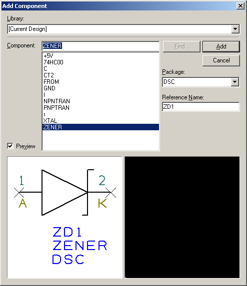
Task: Select the Package DSC combo box
Action: [x=201, y=82]
